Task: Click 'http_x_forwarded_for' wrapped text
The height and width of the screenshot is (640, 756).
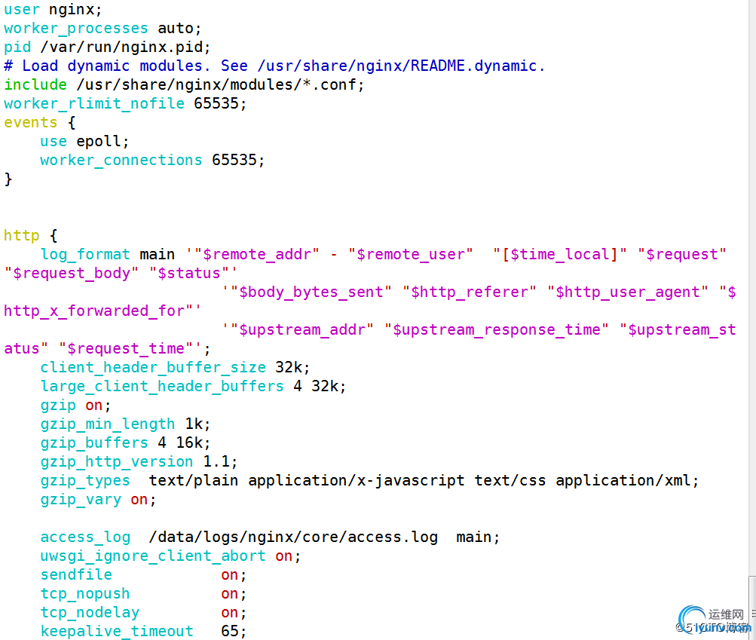Action: (94, 311)
